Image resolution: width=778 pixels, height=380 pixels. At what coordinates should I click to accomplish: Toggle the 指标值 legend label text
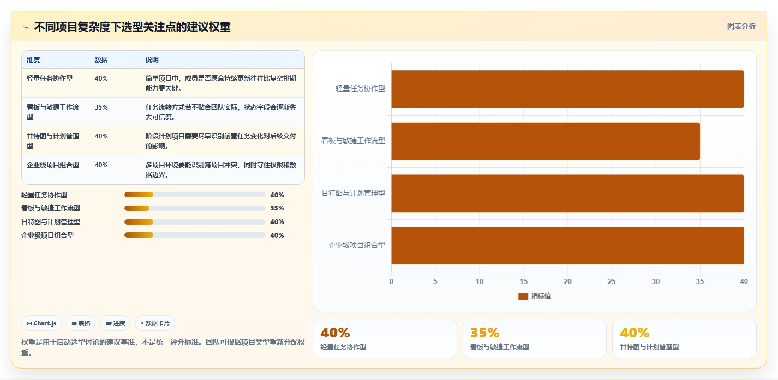coord(541,296)
